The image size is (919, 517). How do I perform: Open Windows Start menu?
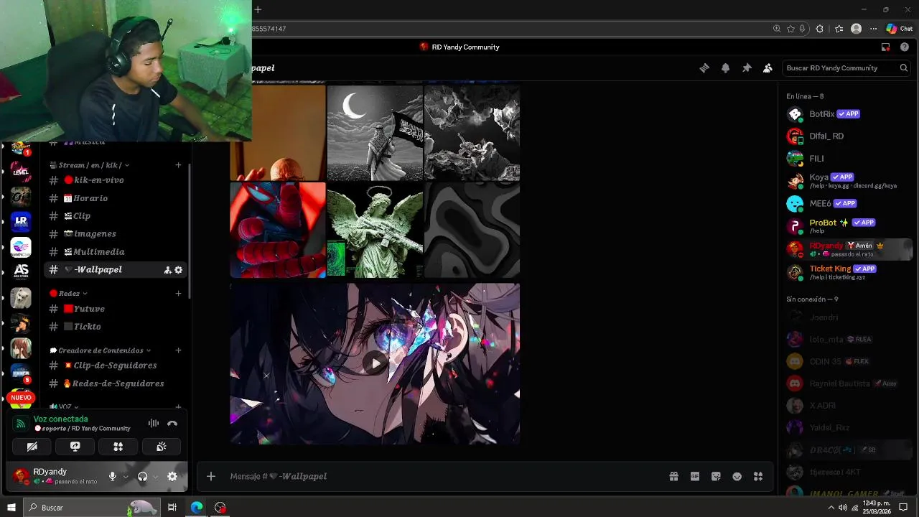11,507
